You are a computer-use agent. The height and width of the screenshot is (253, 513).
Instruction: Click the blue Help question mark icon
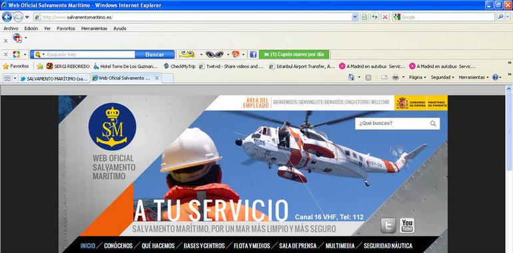coord(495,77)
